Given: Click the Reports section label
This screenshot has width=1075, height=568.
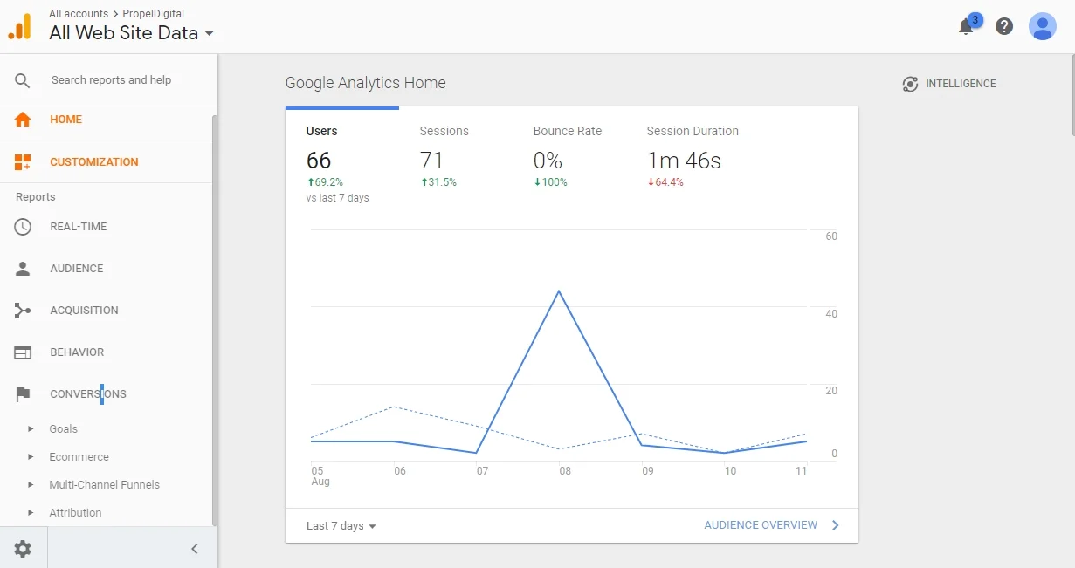Looking at the screenshot, I should click(x=36, y=197).
